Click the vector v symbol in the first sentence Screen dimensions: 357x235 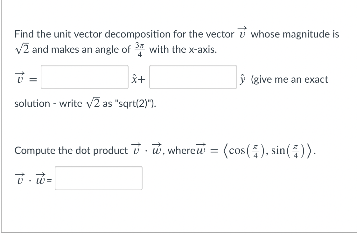click(242, 32)
